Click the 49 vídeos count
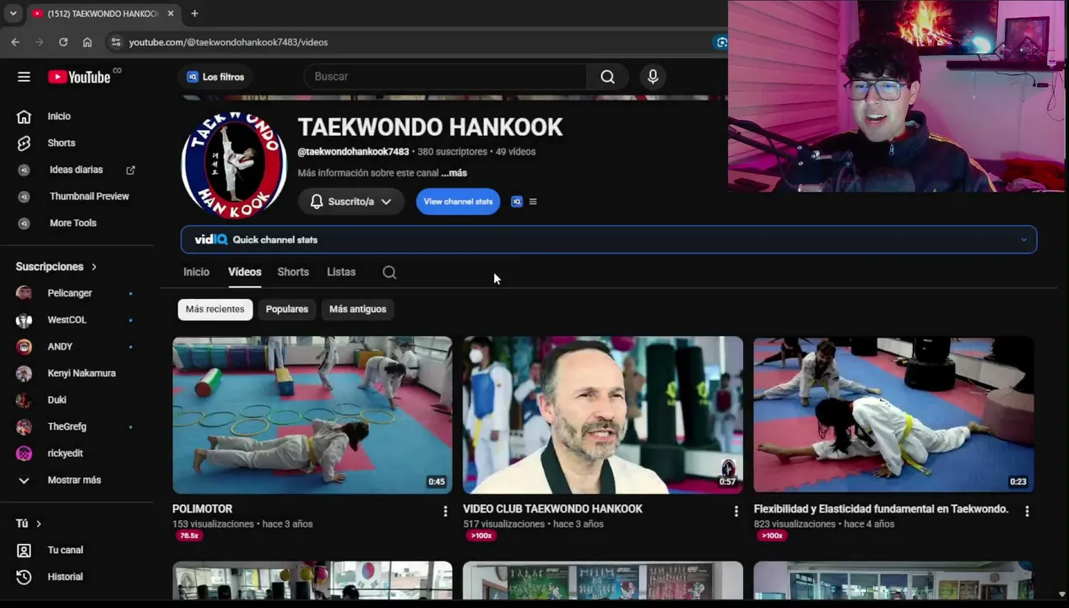 point(515,152)
